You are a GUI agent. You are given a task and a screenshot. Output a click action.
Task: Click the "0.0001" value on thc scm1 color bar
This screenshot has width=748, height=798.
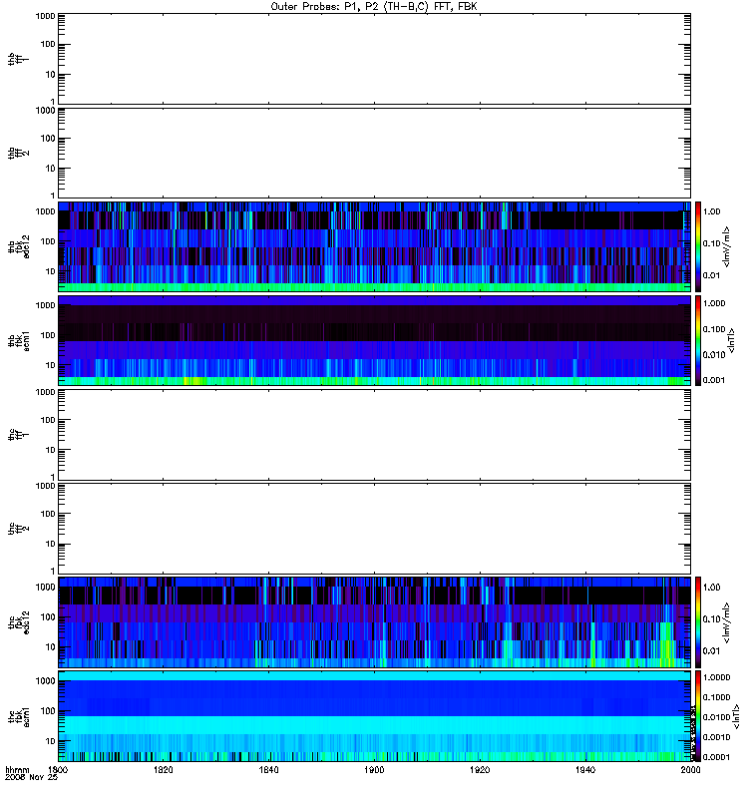point(716,757)
